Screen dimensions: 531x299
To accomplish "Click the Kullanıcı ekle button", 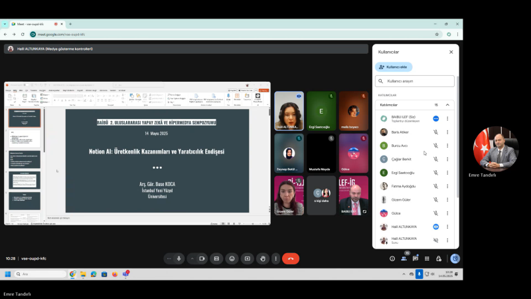I will pos(394,67).
